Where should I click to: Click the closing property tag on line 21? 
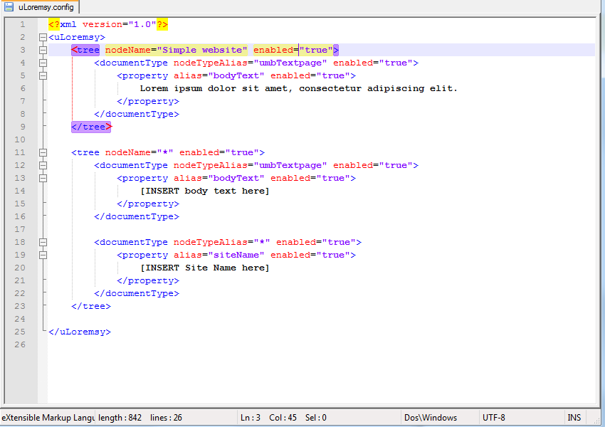[x=148, y=281]
